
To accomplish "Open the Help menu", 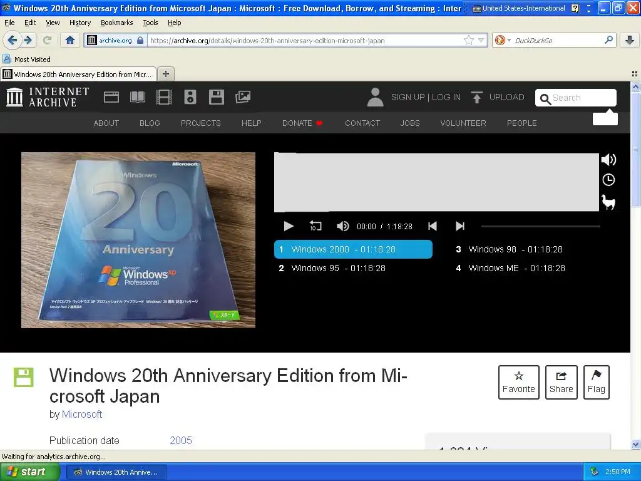I will (175, 23).
